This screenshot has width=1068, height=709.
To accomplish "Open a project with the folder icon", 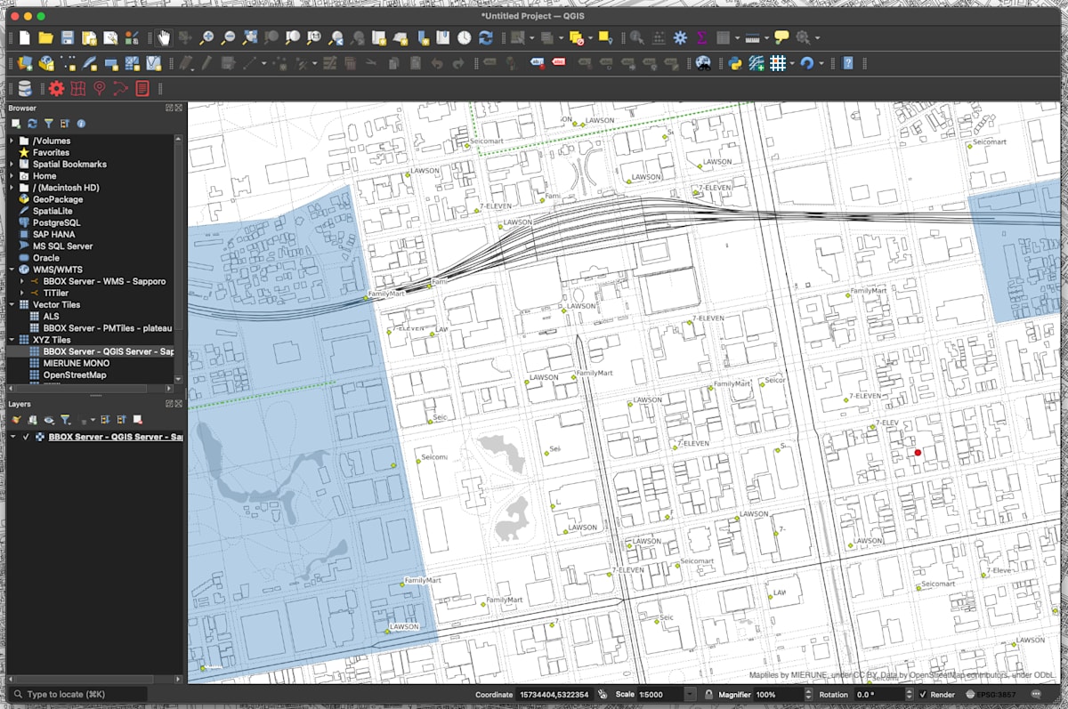I will (45, 37).
